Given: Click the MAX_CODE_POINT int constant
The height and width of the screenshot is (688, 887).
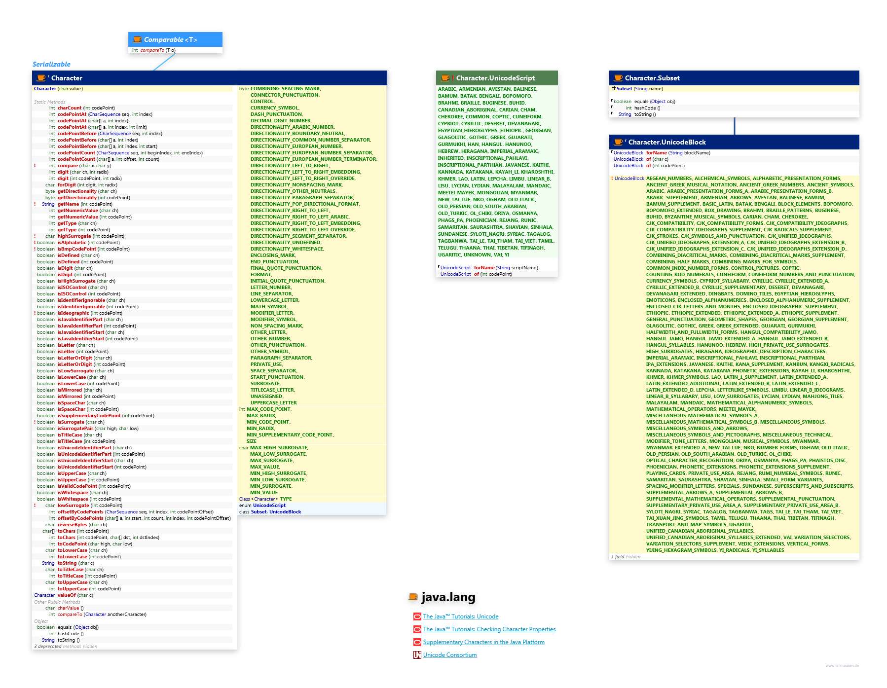Looking at the screenshot, I should [269, 409].
